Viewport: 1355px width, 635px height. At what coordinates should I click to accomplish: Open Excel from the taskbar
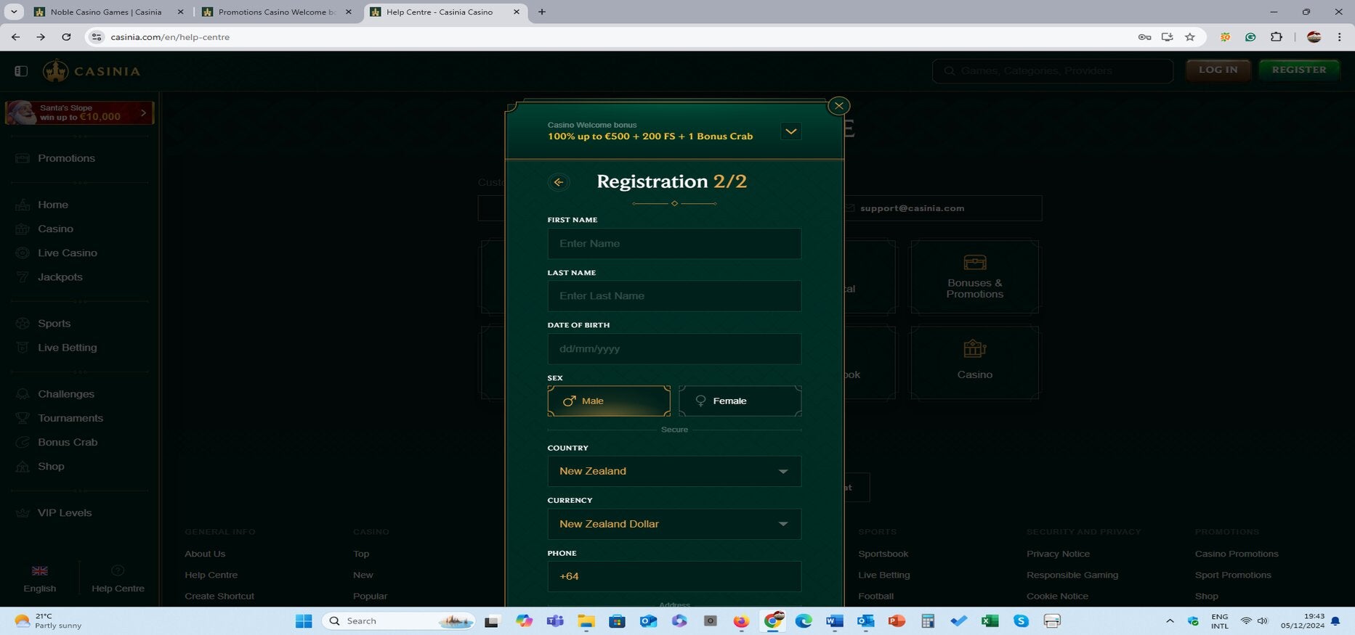coord(990,621)
